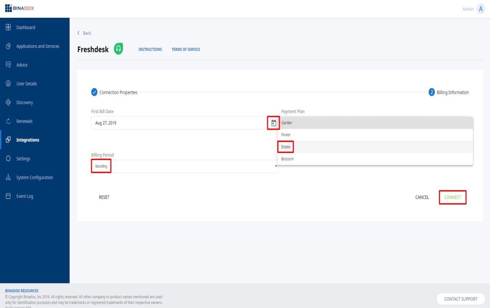The width and height of the screenshot is (490, 308).
Task: Click the Settings gear icon
Action: pos(8,159)
